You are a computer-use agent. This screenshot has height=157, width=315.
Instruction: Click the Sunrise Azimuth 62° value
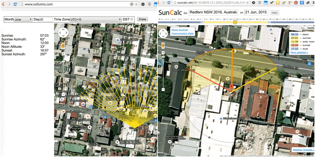tap(42, 39)
